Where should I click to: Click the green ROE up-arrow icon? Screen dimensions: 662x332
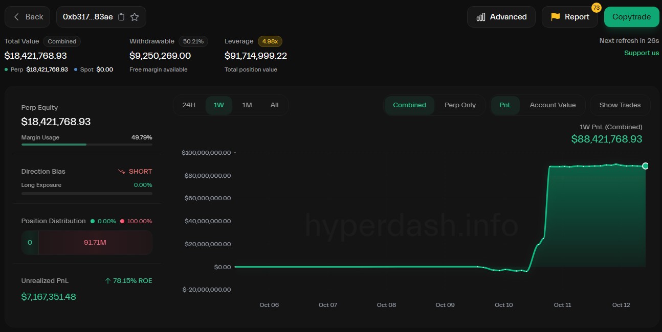coord(108,281)
